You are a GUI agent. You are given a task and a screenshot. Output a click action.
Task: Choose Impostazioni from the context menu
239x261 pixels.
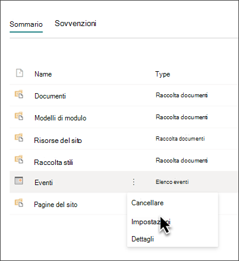151,222
